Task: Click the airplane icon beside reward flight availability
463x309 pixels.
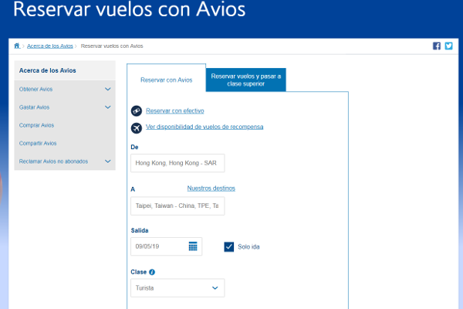Action: [137, 128]
